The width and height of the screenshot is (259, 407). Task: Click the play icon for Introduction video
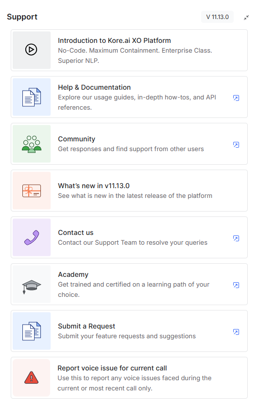pyautogui.click(x=31, y=50)
